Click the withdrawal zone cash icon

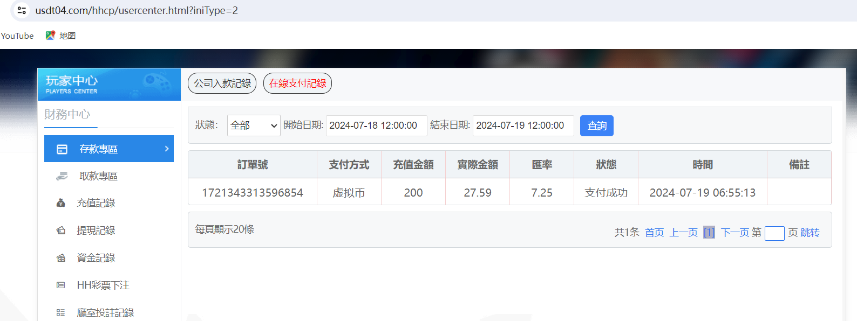click(x=62, y=176)
